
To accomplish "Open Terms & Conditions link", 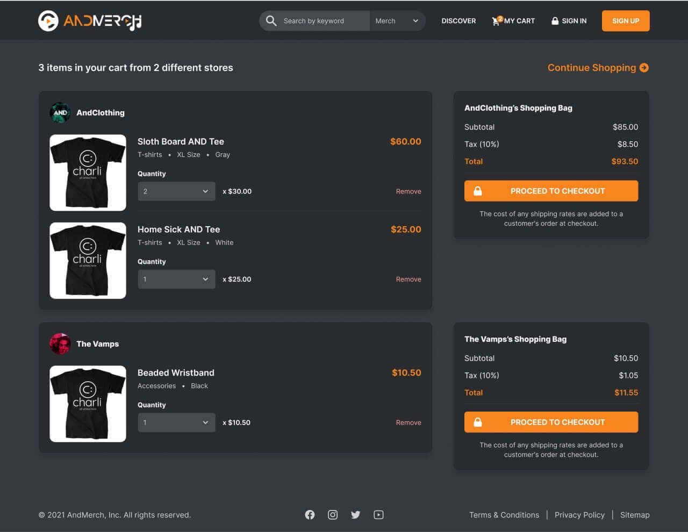I will pyautogui.click(x=504, y=515).
